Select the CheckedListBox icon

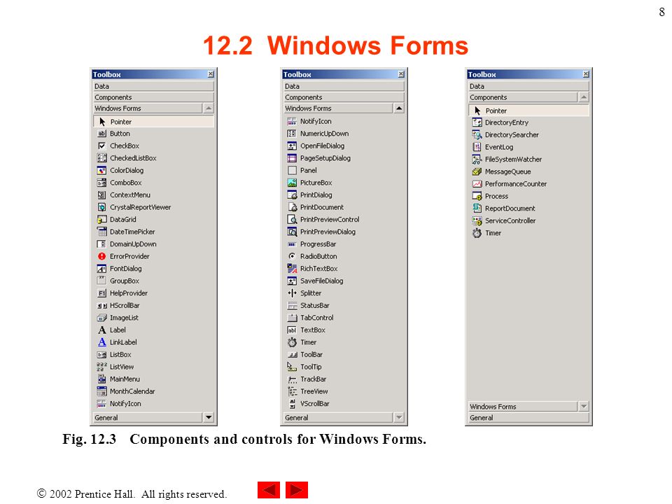101,158
